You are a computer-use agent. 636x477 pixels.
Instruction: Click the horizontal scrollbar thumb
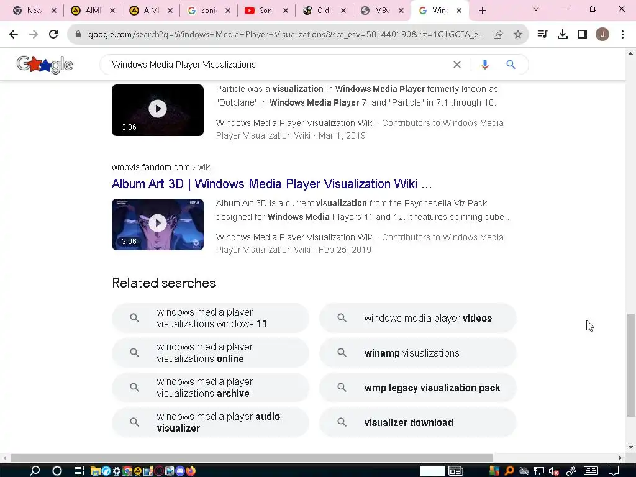click(252, 458)
